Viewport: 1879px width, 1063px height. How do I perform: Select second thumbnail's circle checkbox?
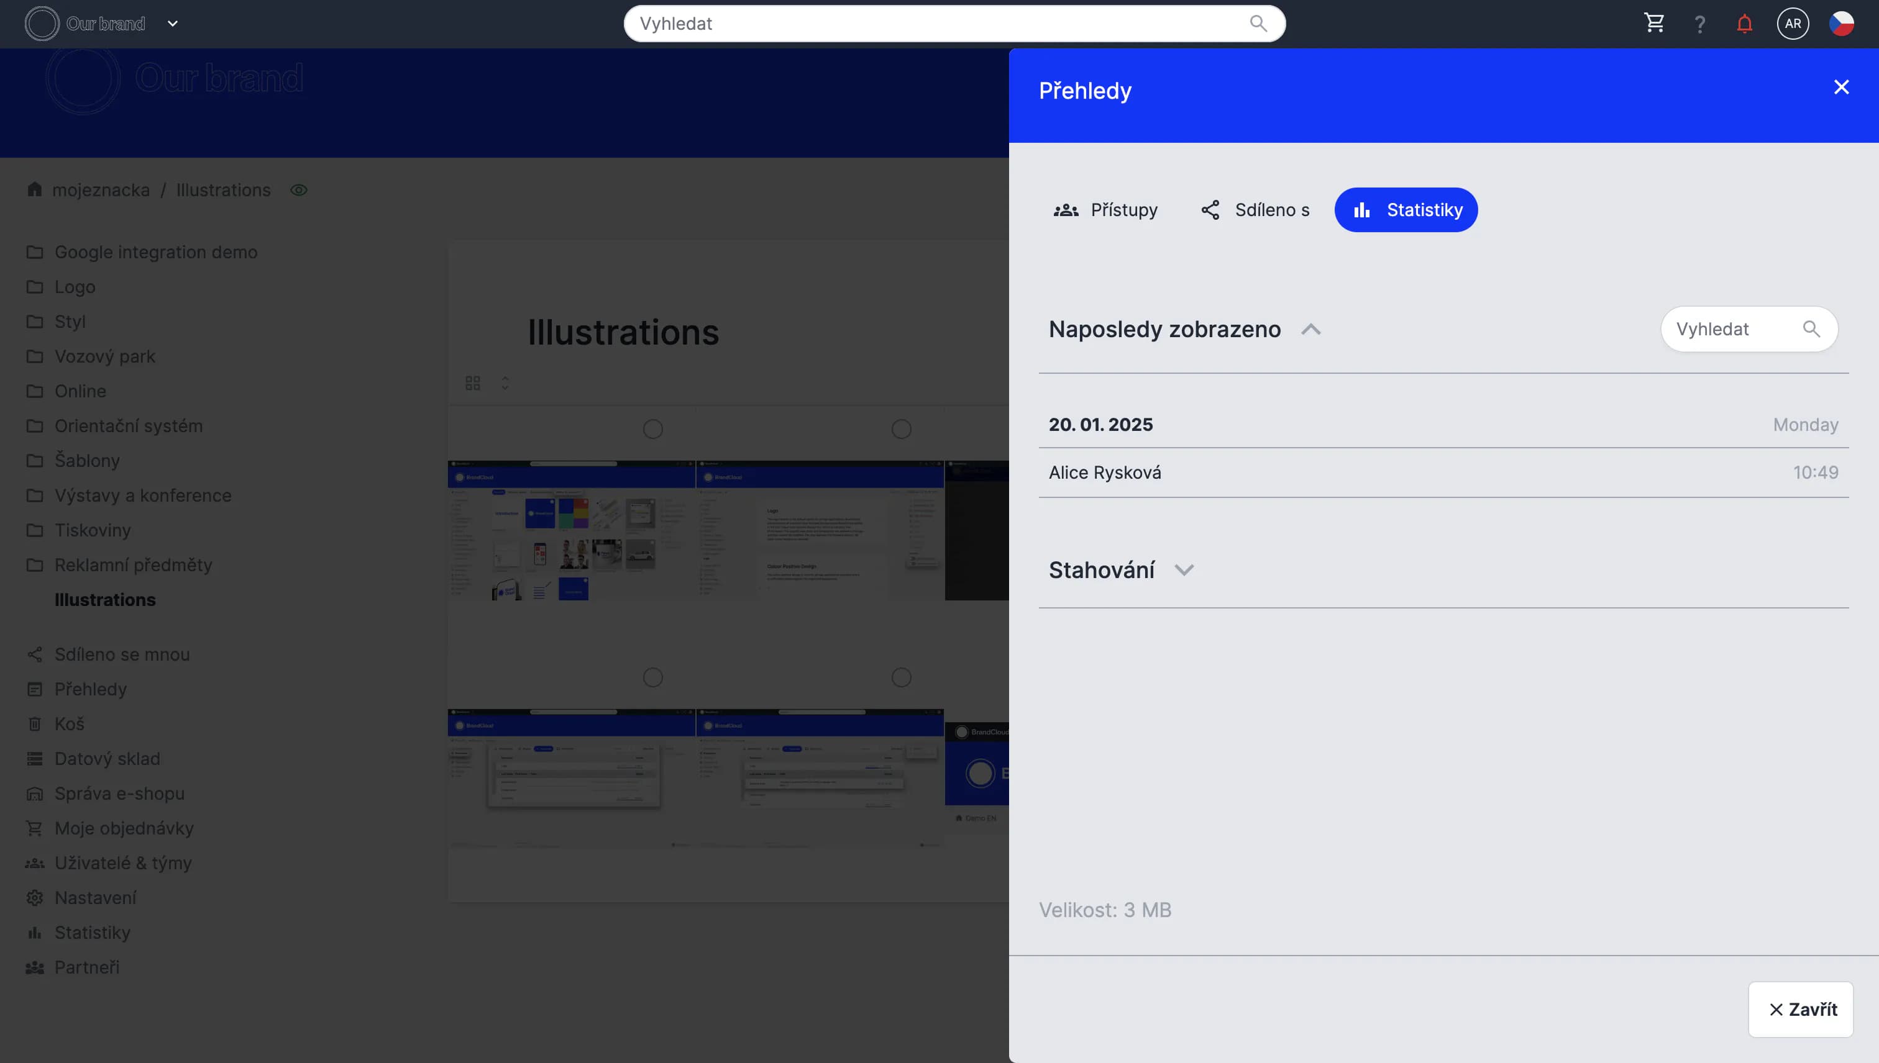tap(901, 429)
